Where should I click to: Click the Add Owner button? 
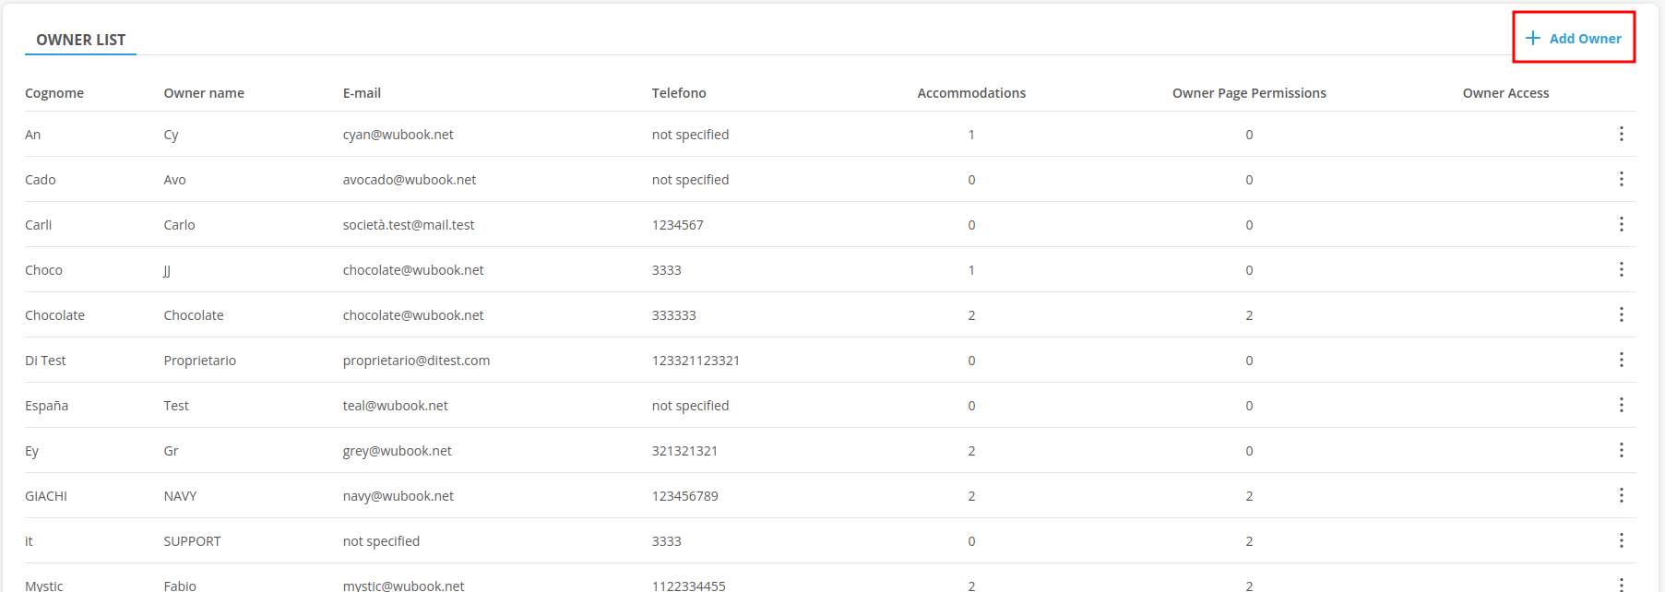(1574, 38)
